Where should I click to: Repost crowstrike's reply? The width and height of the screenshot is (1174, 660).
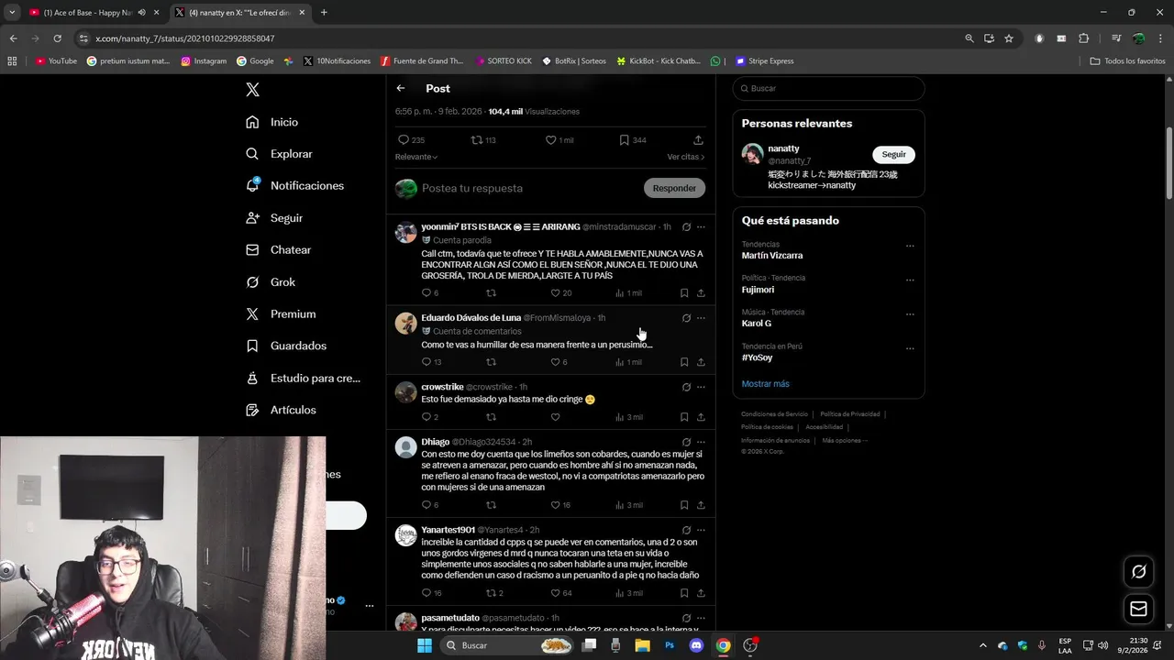491,417
